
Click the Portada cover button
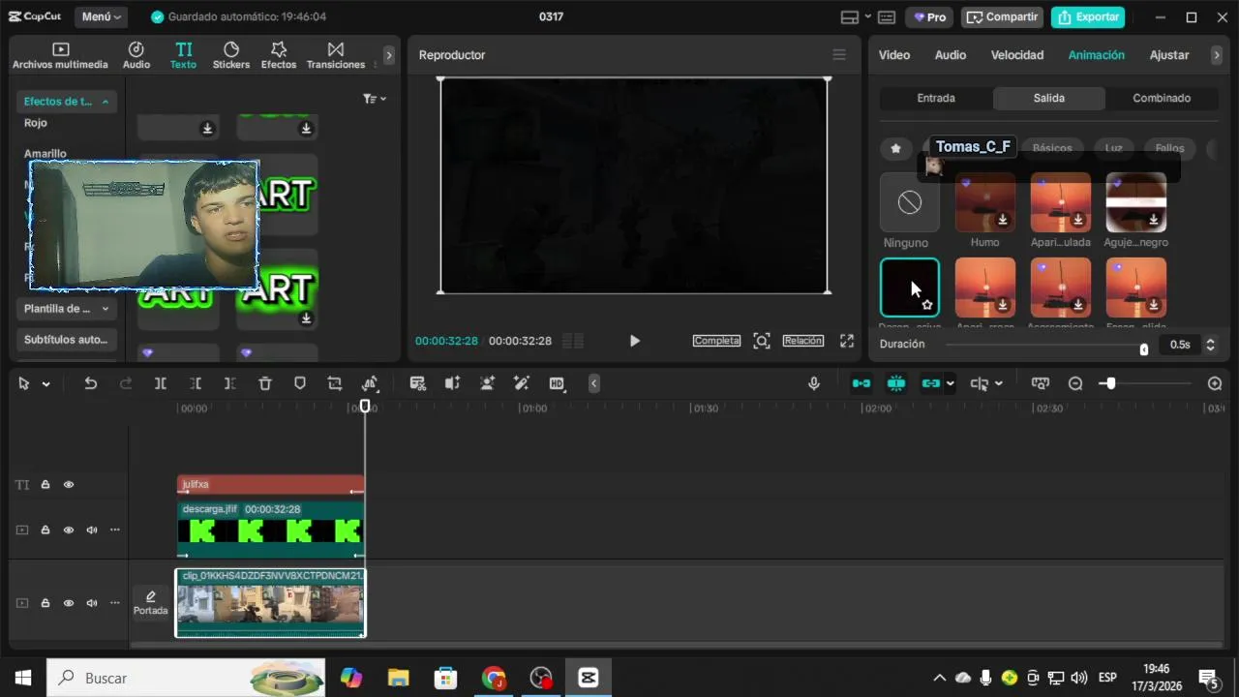[x=150, y=602]
